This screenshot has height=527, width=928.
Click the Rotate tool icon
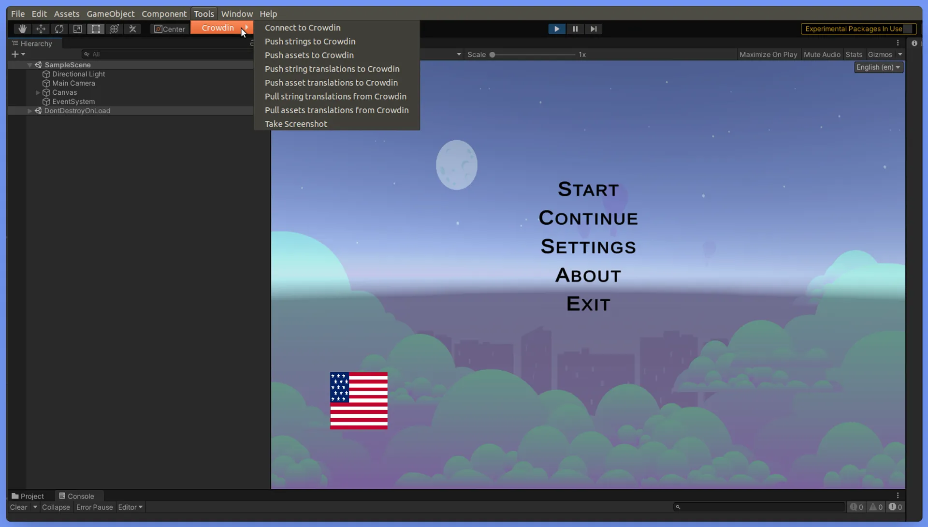[x=59, y=29]
